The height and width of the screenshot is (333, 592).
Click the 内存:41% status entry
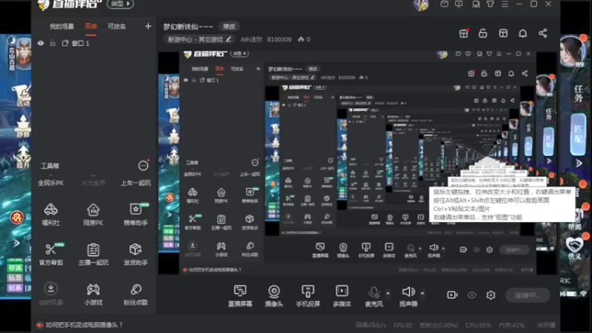[511, 325]
